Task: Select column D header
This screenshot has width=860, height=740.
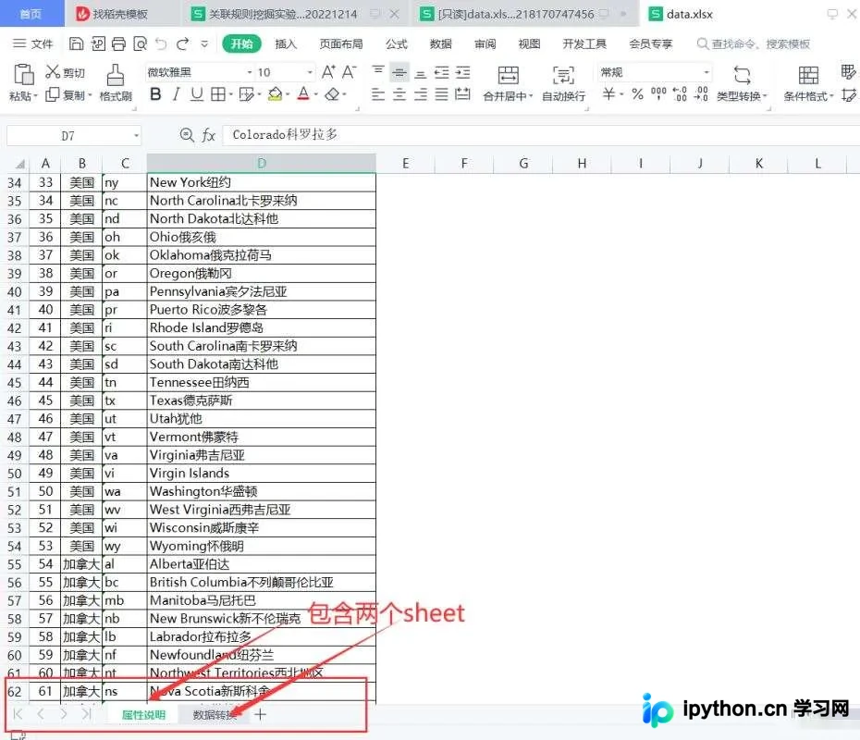Action: (261, 163)
